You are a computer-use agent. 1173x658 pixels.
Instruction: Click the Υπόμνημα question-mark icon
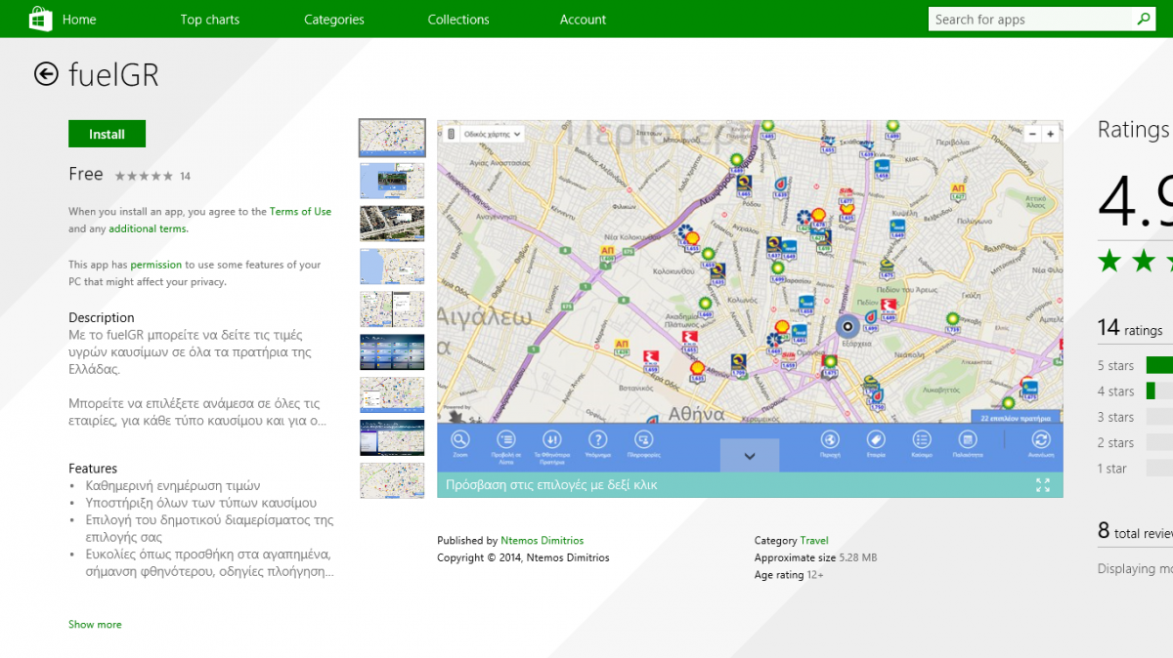pos(597,439)
